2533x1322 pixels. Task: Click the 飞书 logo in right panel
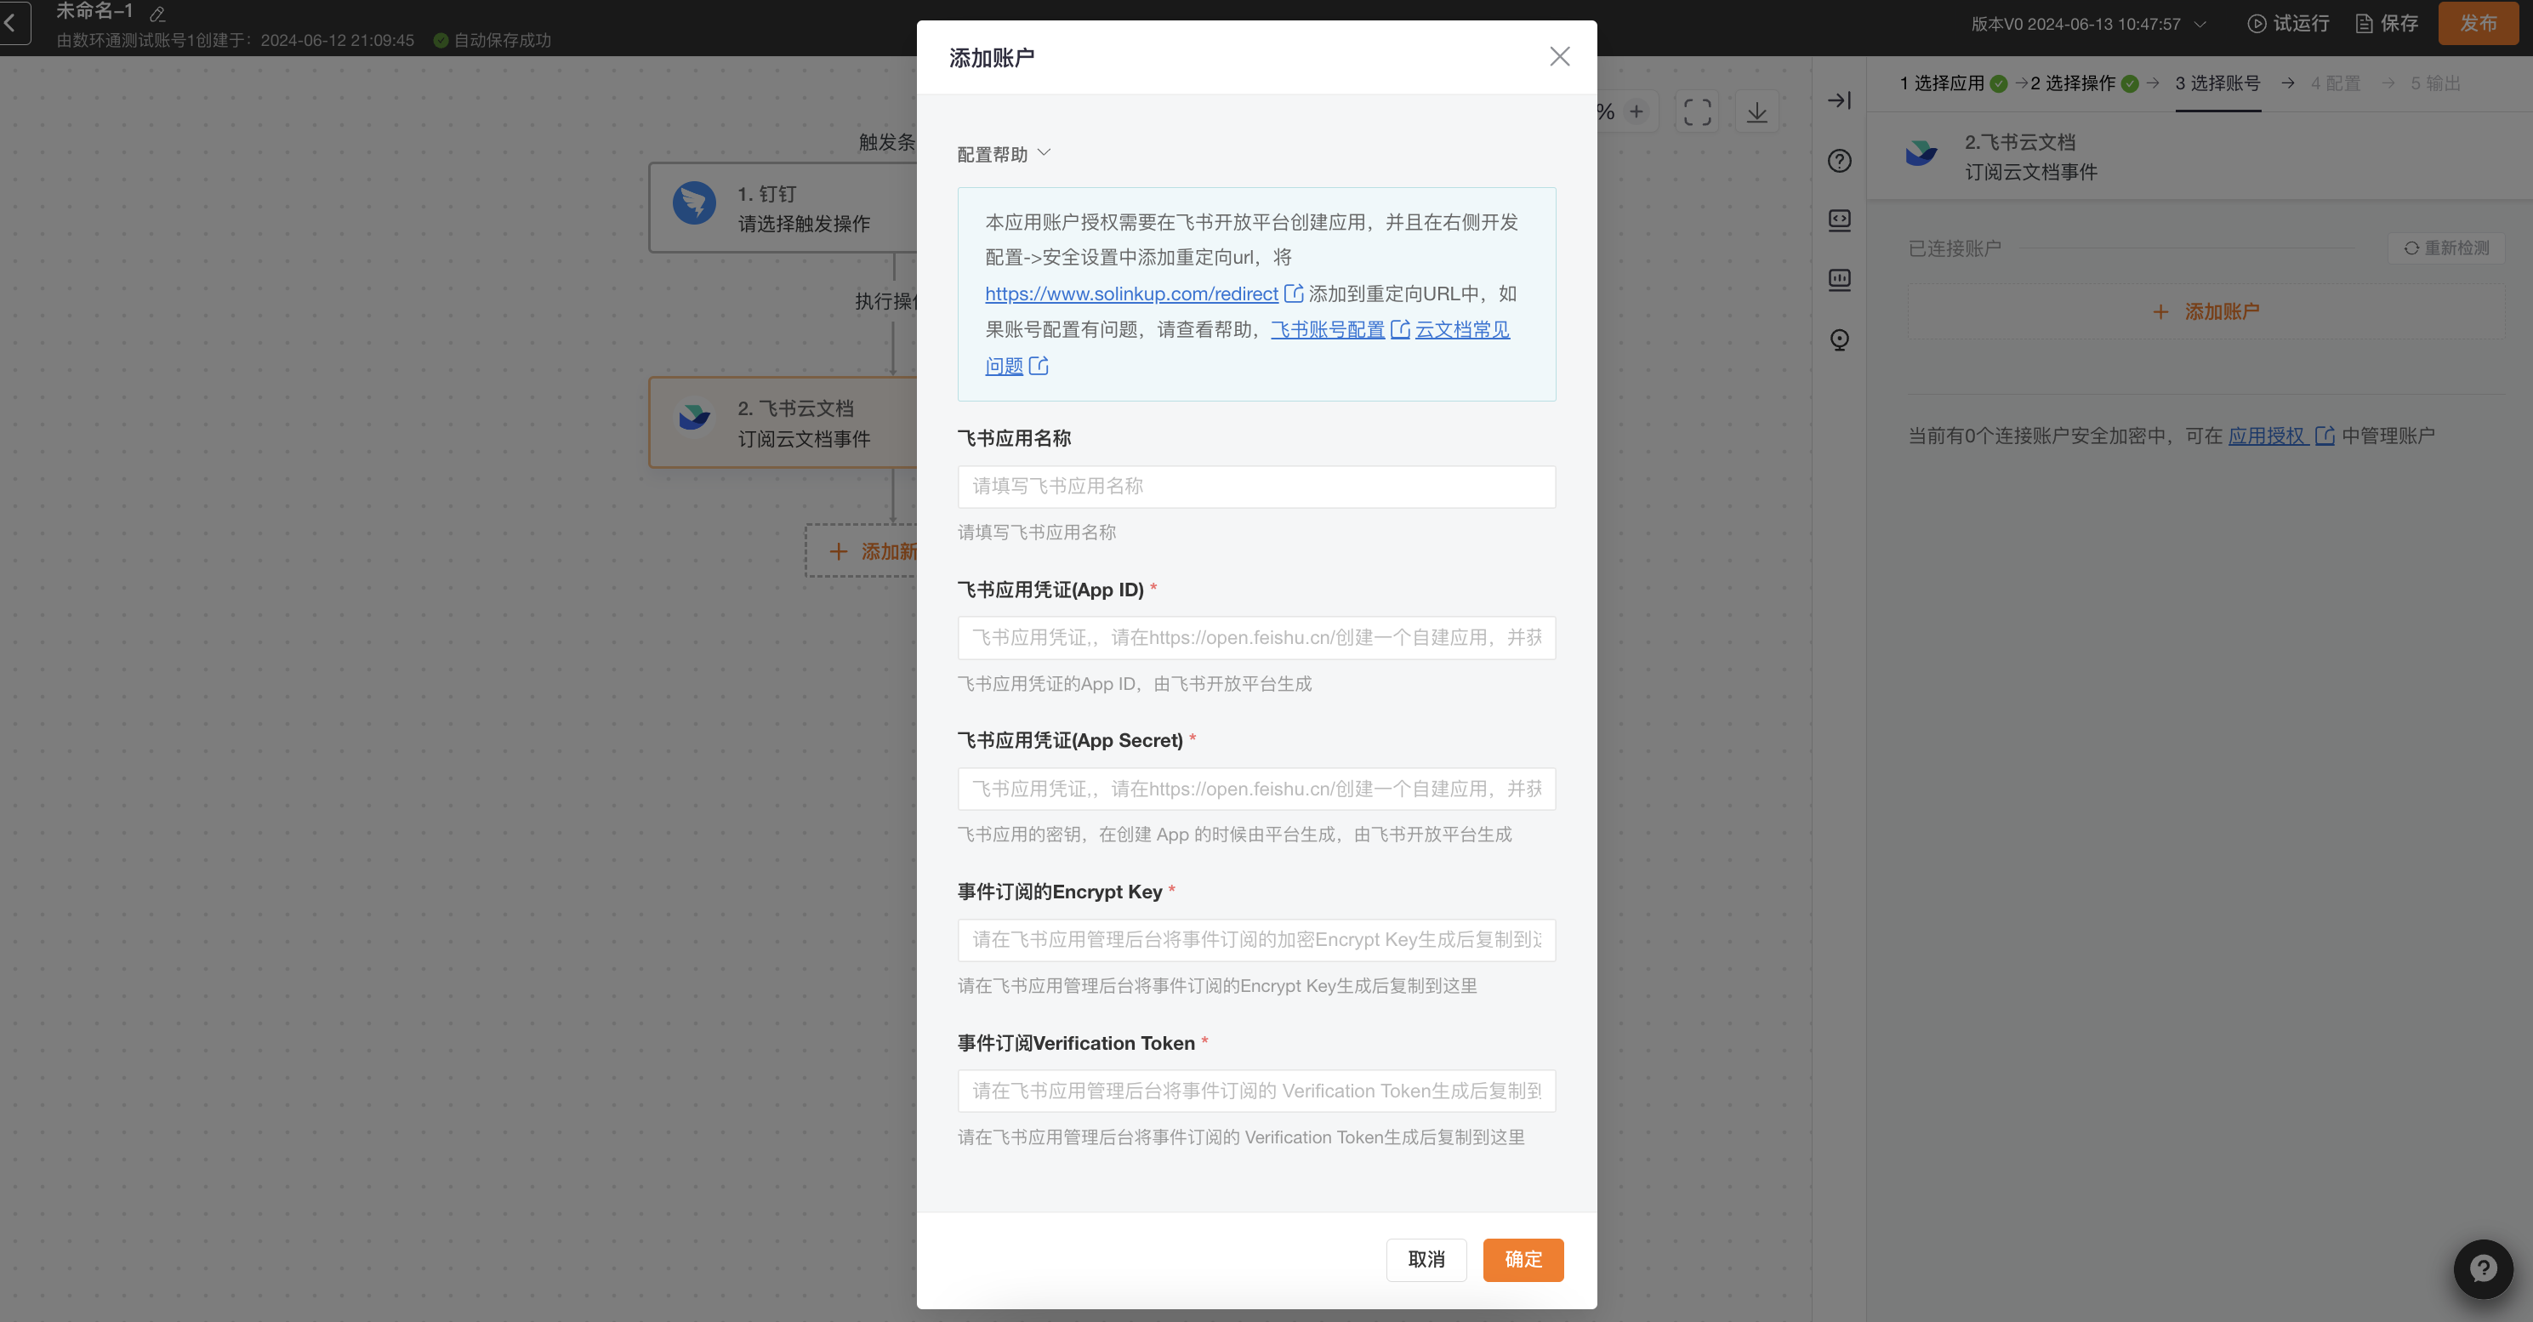tap(1921, 153)
